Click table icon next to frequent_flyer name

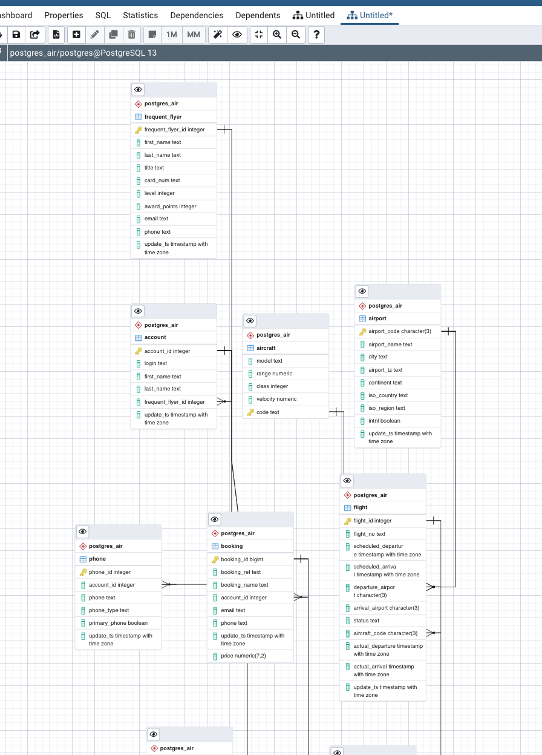tap(139, 117)
